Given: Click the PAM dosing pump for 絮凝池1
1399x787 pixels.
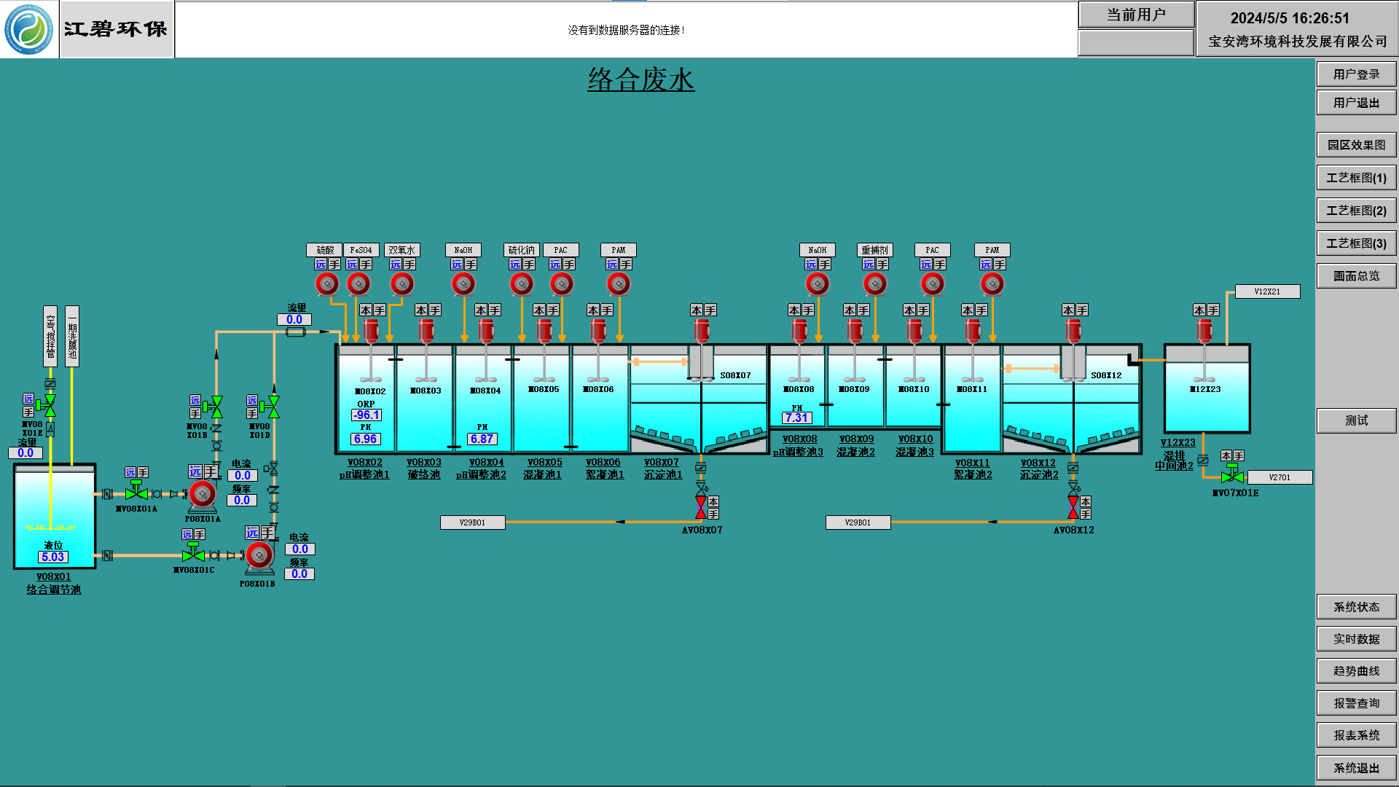Looking at the screenshot, I should [x=619, y=283].
